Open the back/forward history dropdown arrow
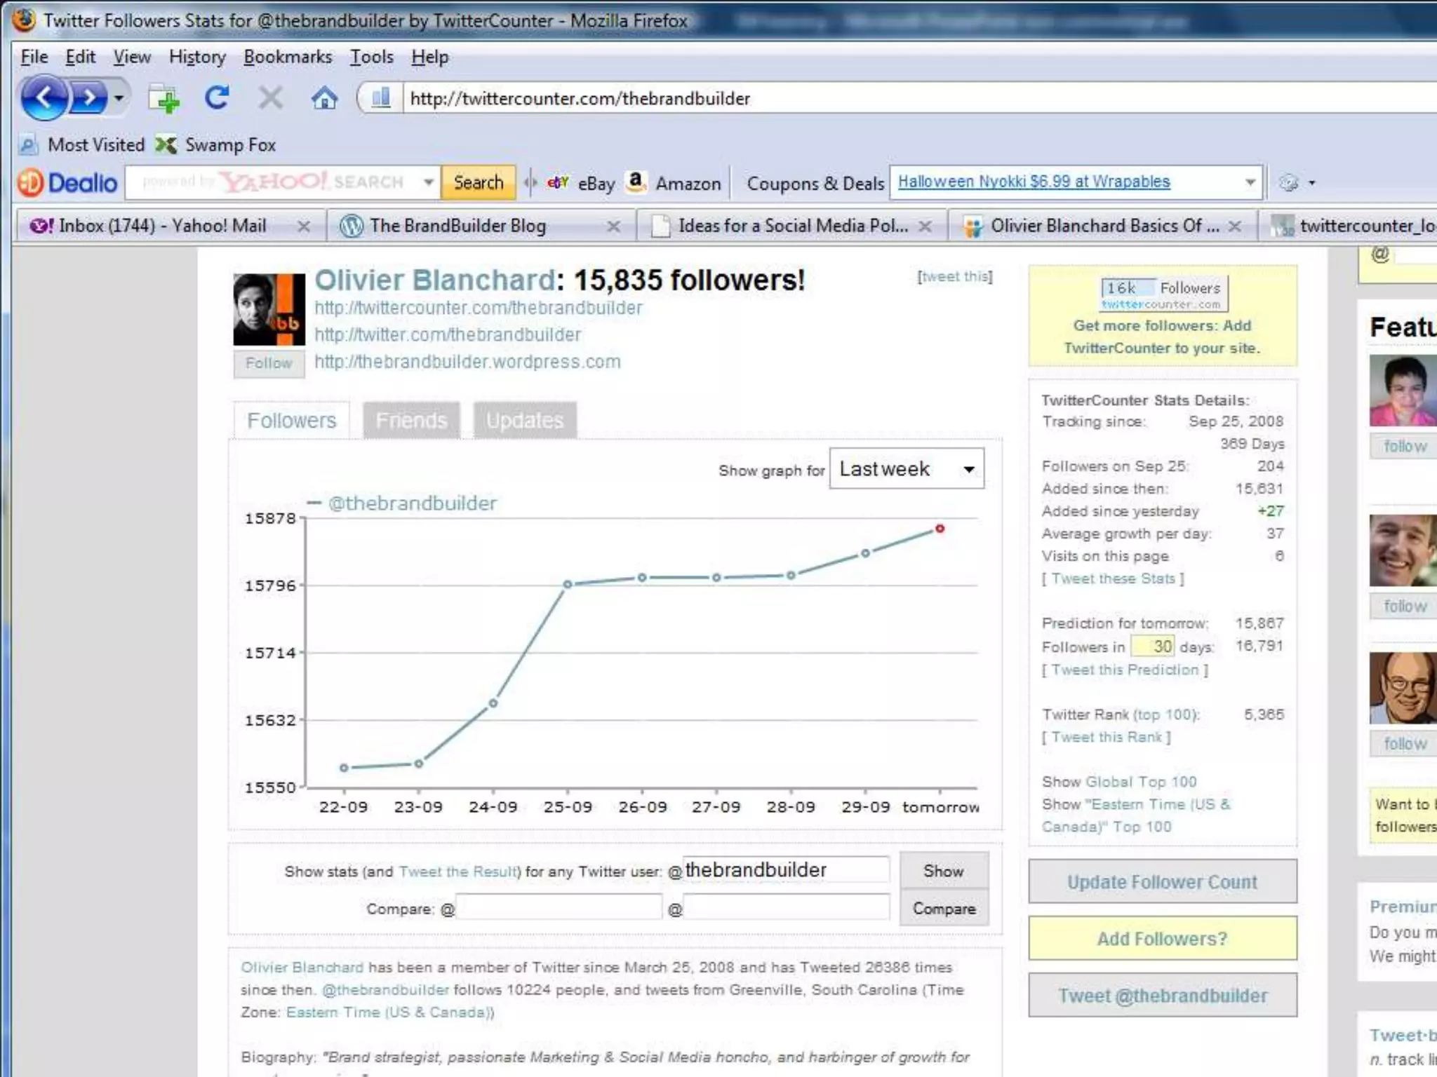This screenshot has width=1437, height=1077. [x=119, y=98]
